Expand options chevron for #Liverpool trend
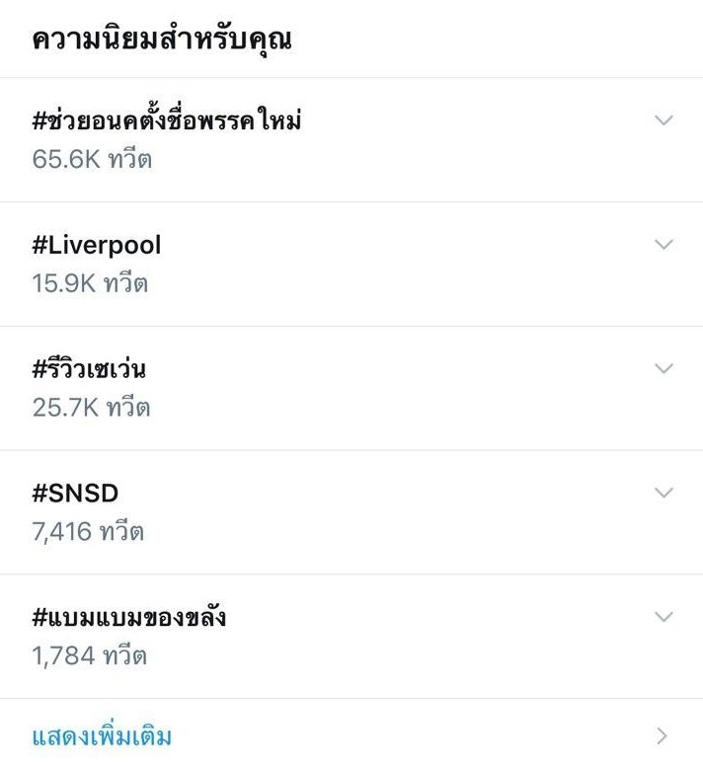Viewport: 703px width, 769px height. pyautogui.click(x=664, y=244)
